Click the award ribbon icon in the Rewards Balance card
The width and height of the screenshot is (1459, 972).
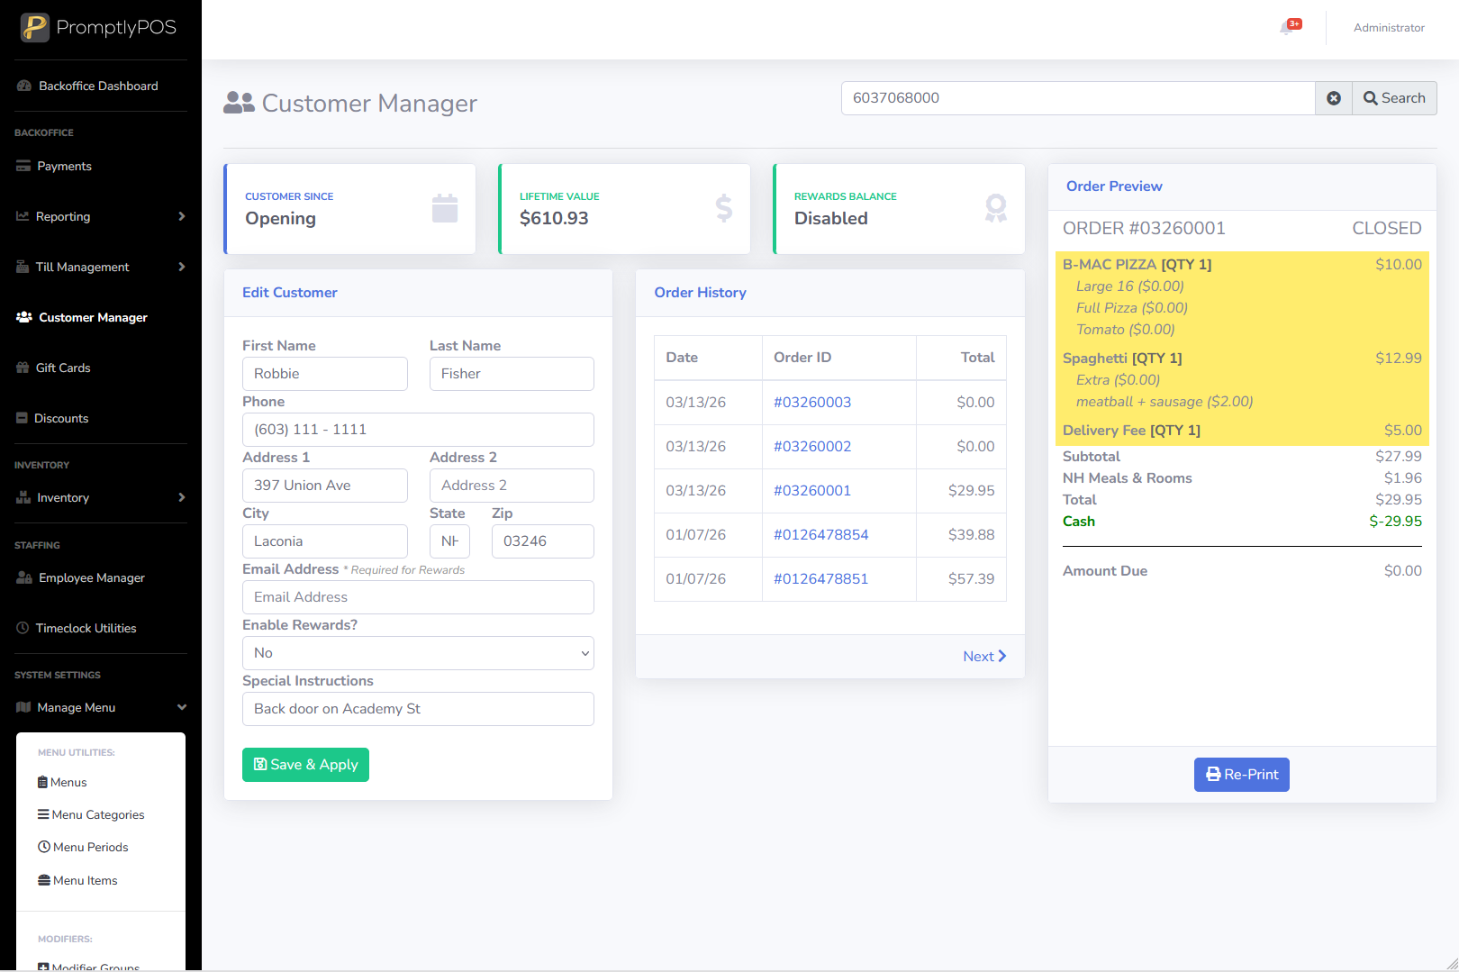pos(995,208)
